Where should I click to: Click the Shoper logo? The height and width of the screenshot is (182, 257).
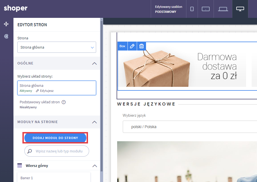coord(16,8)
